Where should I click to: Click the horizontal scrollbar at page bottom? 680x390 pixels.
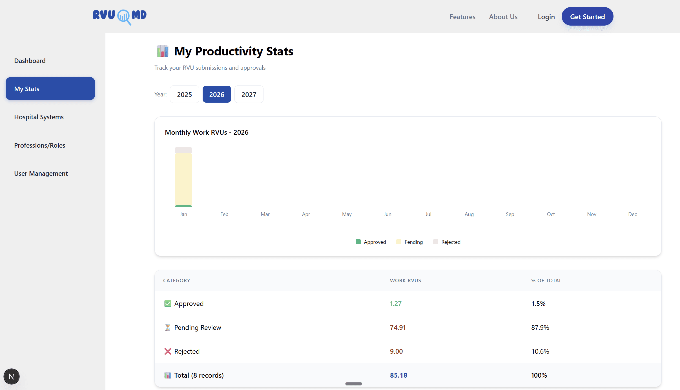coord(354,384)
